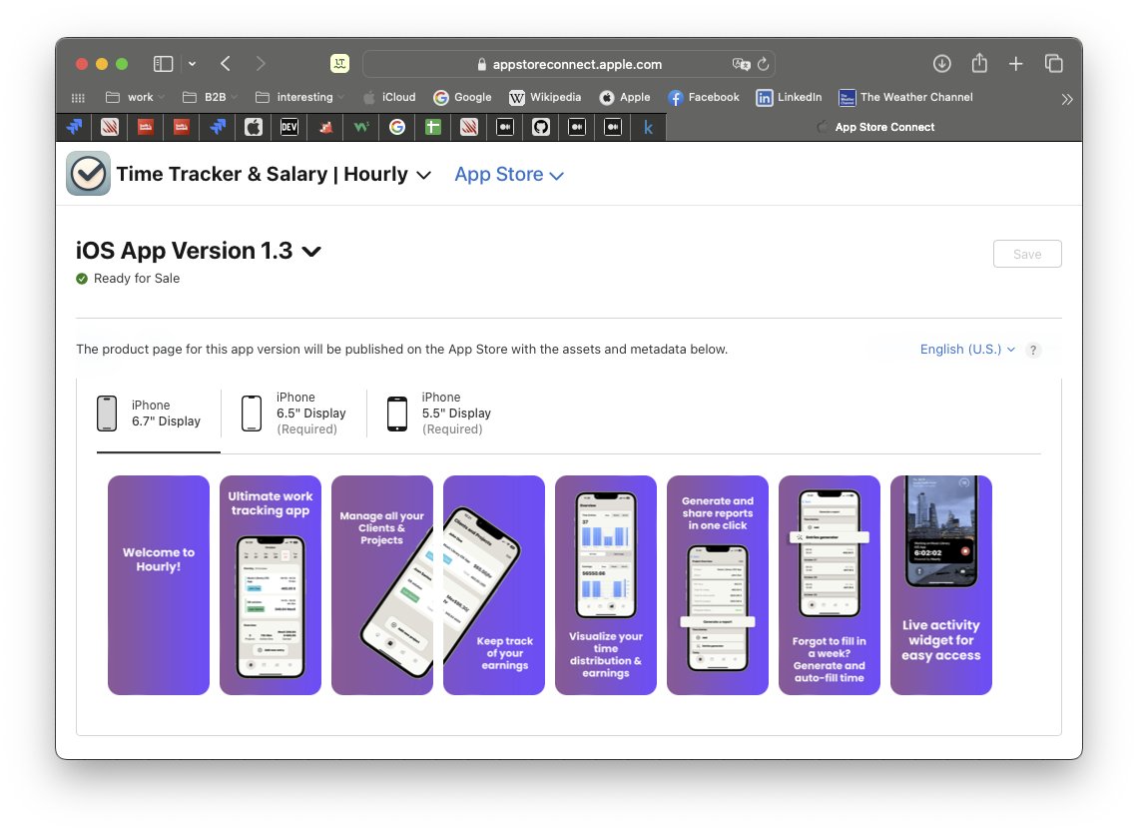Open the question mark help icon
Viewport: 1138px width, 833px height.
1033,350
